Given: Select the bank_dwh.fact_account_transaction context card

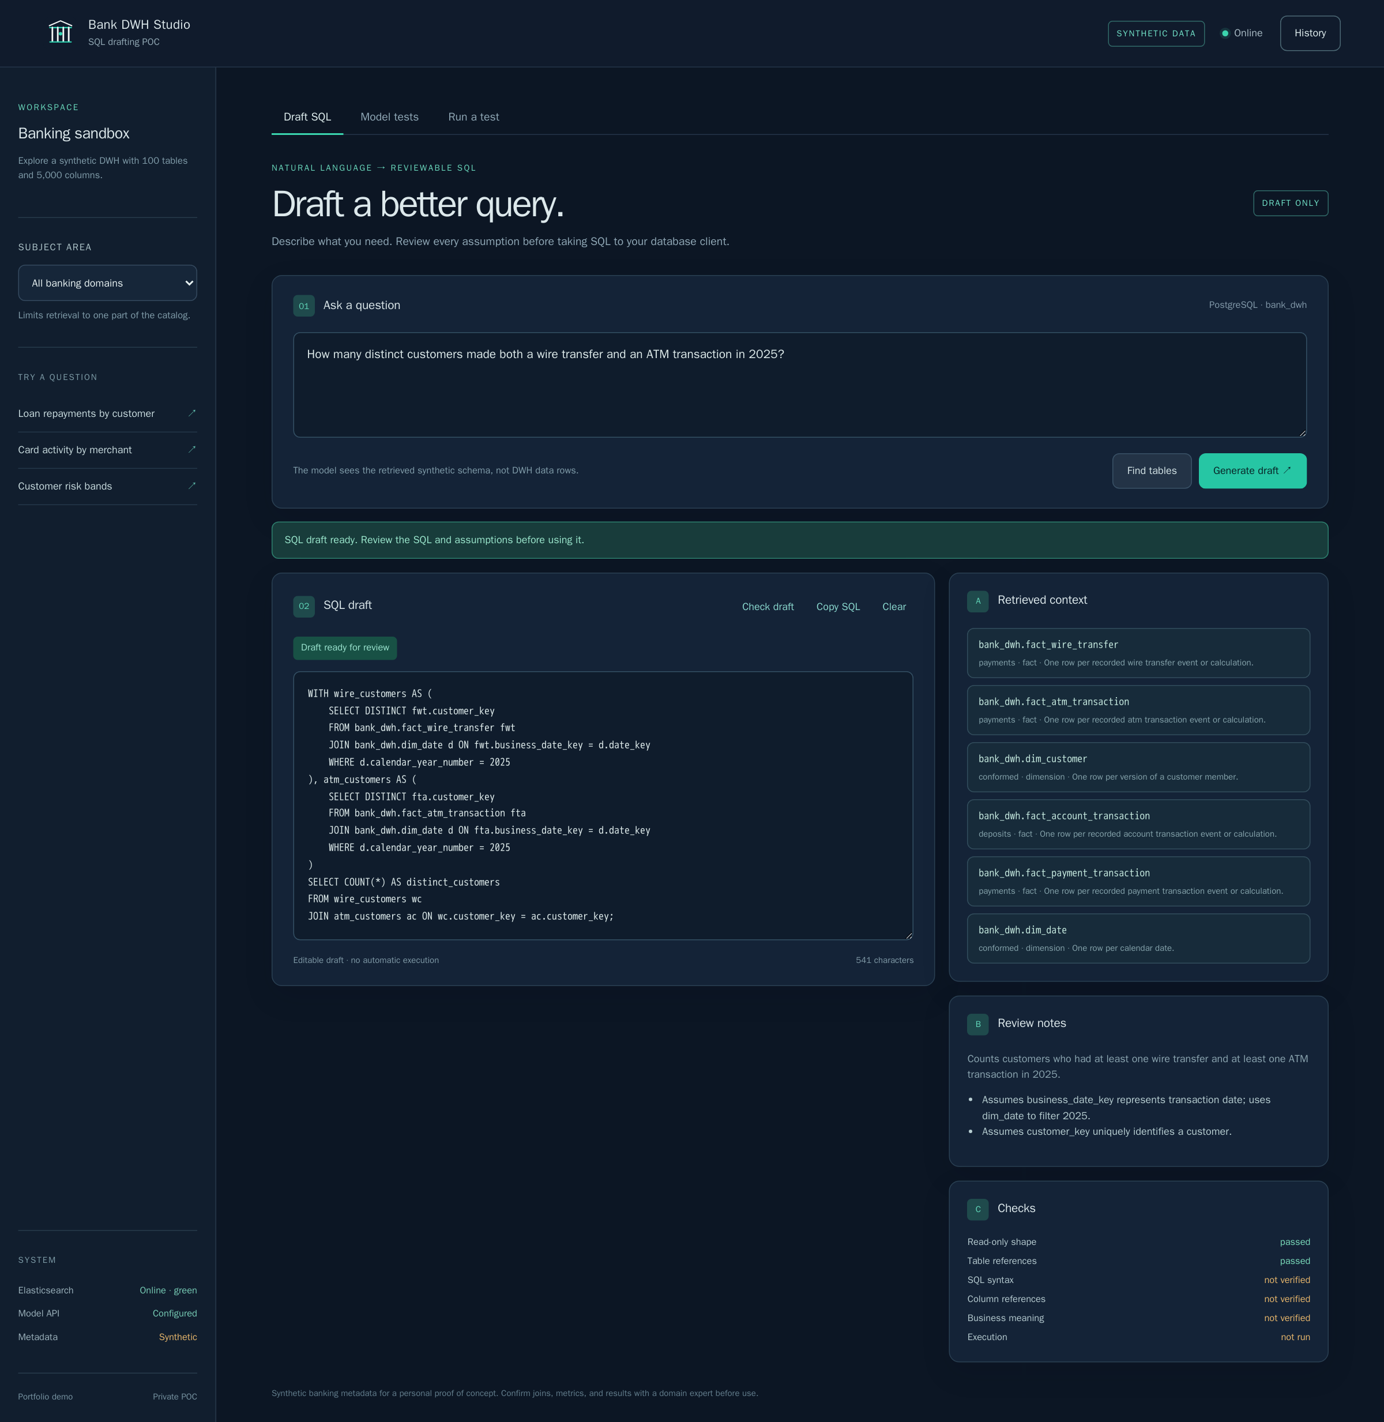Looking at the screenshot, I should click(x=1138, y=825).
